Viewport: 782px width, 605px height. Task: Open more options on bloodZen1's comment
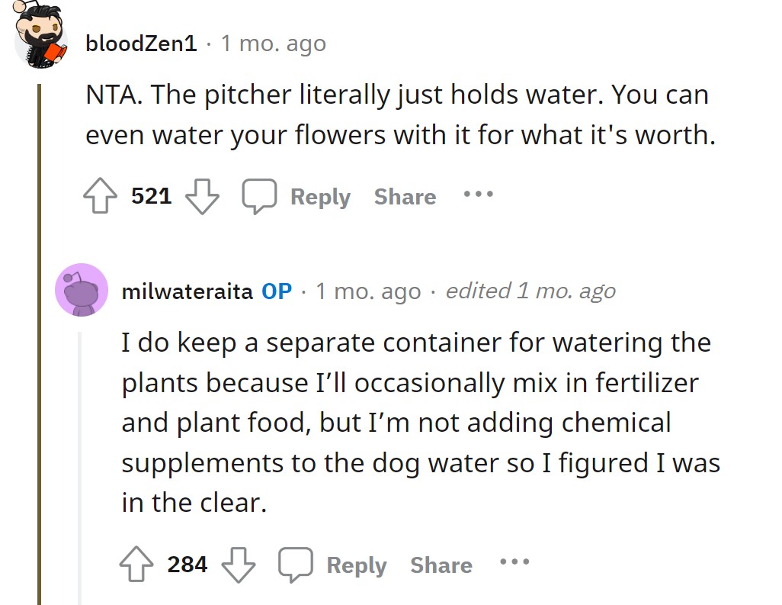pos(479,194)
